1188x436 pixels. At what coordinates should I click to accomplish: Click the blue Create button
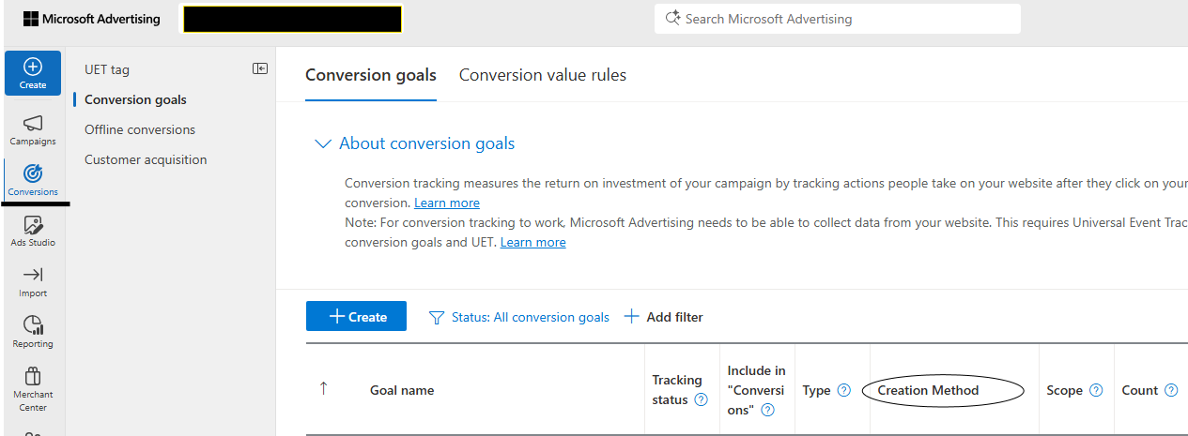(x=356, y=316)
